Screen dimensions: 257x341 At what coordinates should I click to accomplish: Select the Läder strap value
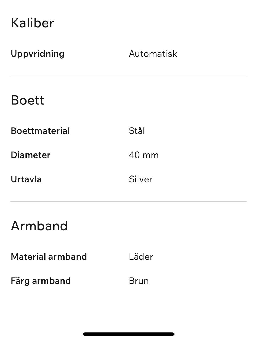click(141, 257)
